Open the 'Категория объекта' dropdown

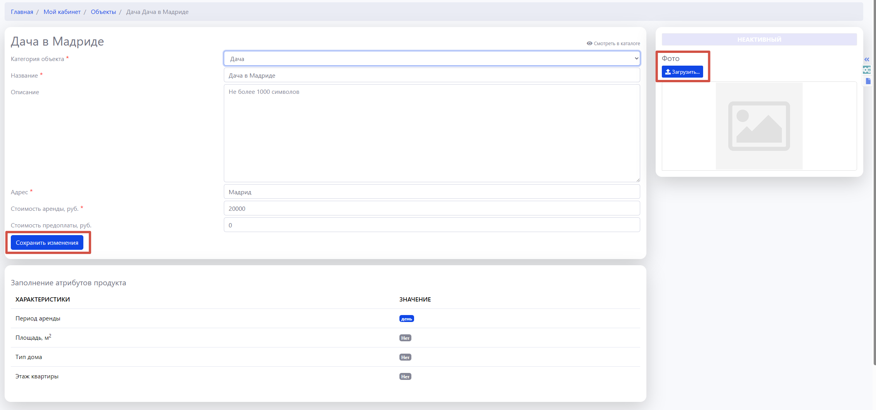coord(431,59)
